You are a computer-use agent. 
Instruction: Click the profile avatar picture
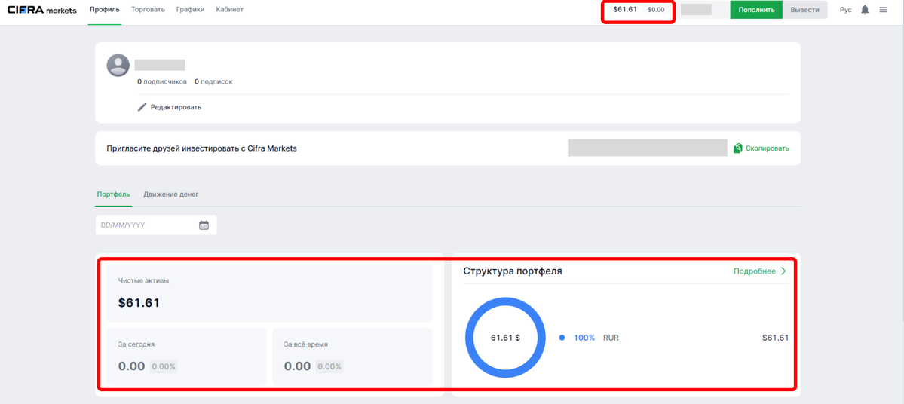click(118, 66)
